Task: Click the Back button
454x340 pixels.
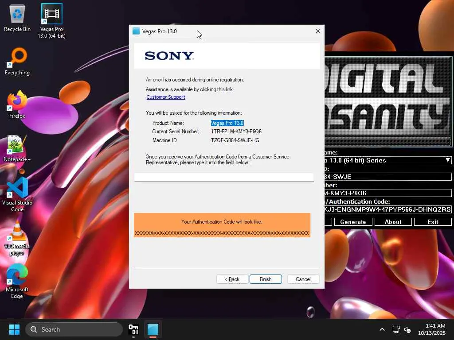Action: click(232, 279)
